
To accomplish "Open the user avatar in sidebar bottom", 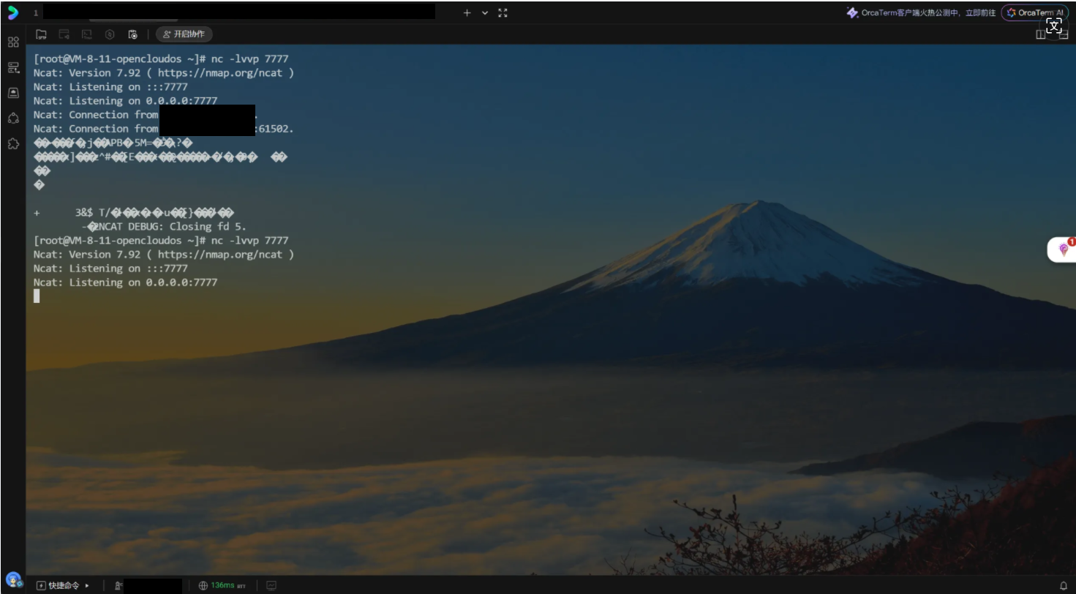I will coord(13,580).
